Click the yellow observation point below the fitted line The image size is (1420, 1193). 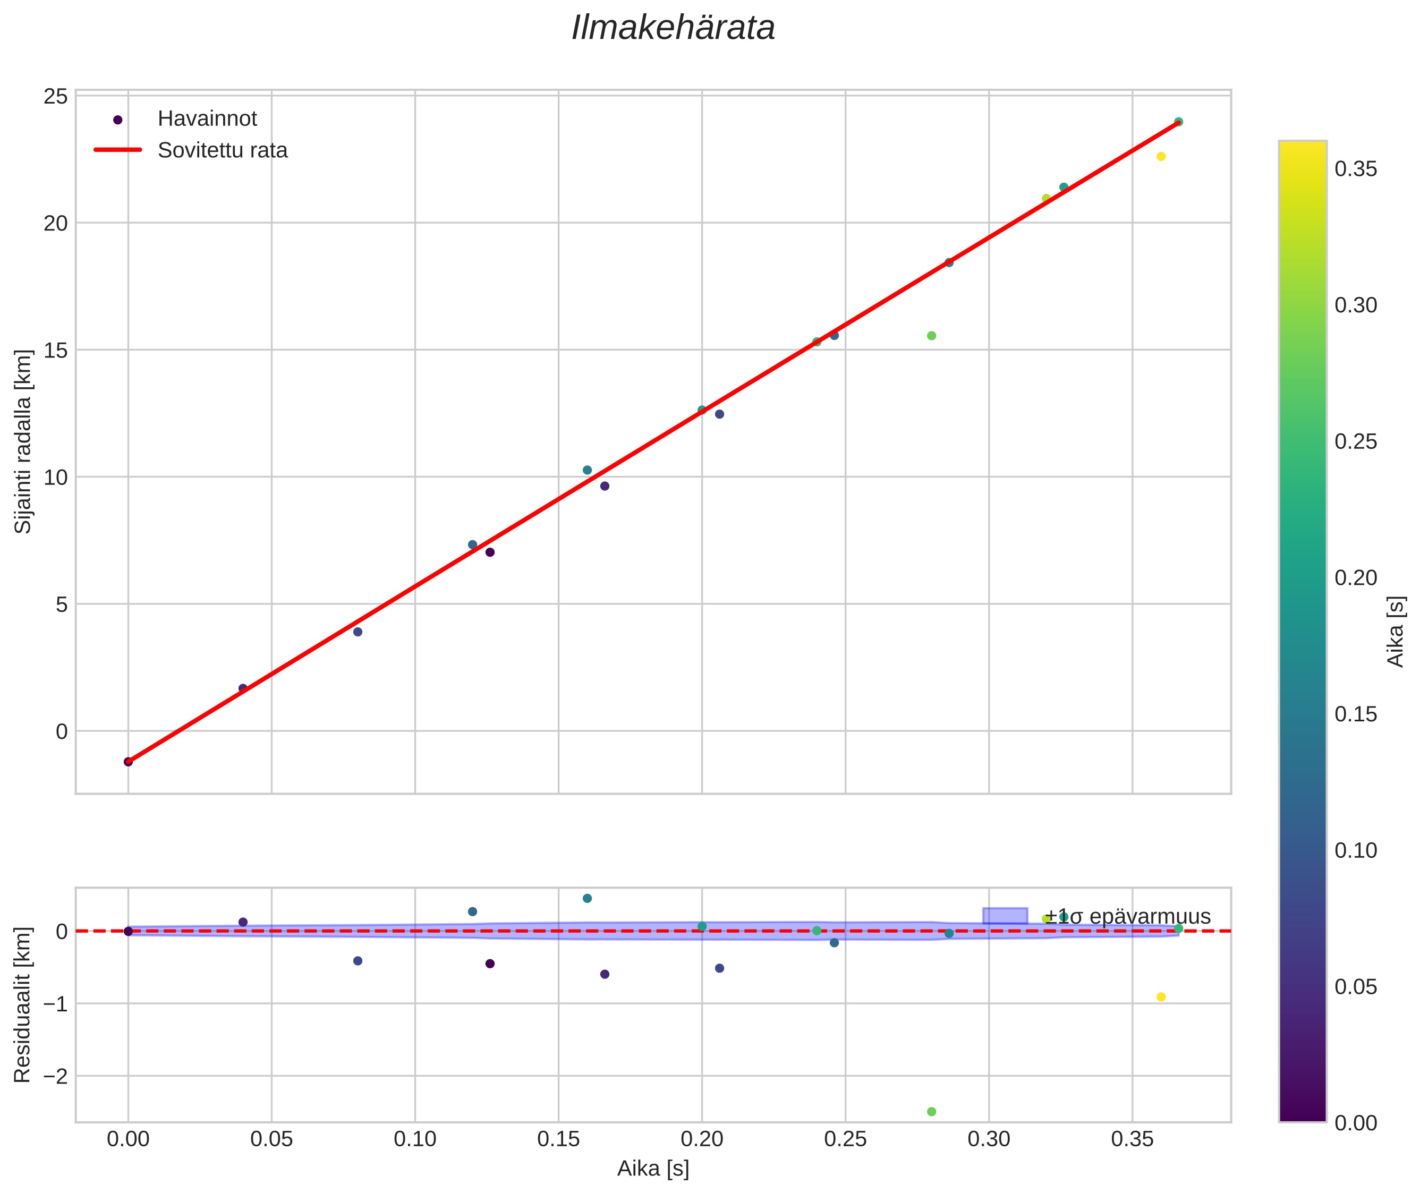1161,156
